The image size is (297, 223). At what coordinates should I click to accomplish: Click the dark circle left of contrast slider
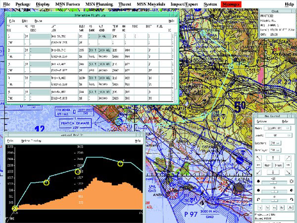[258, 190]
